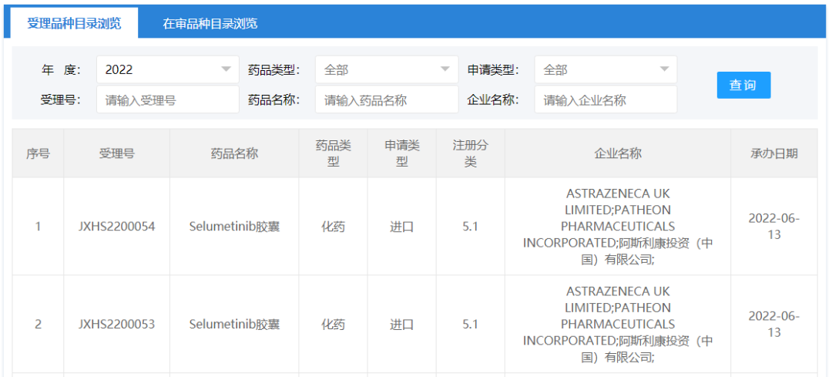Click acceptance number JXHS2200054
Viewport: 832px width, 377px height.
click(116, 227)
